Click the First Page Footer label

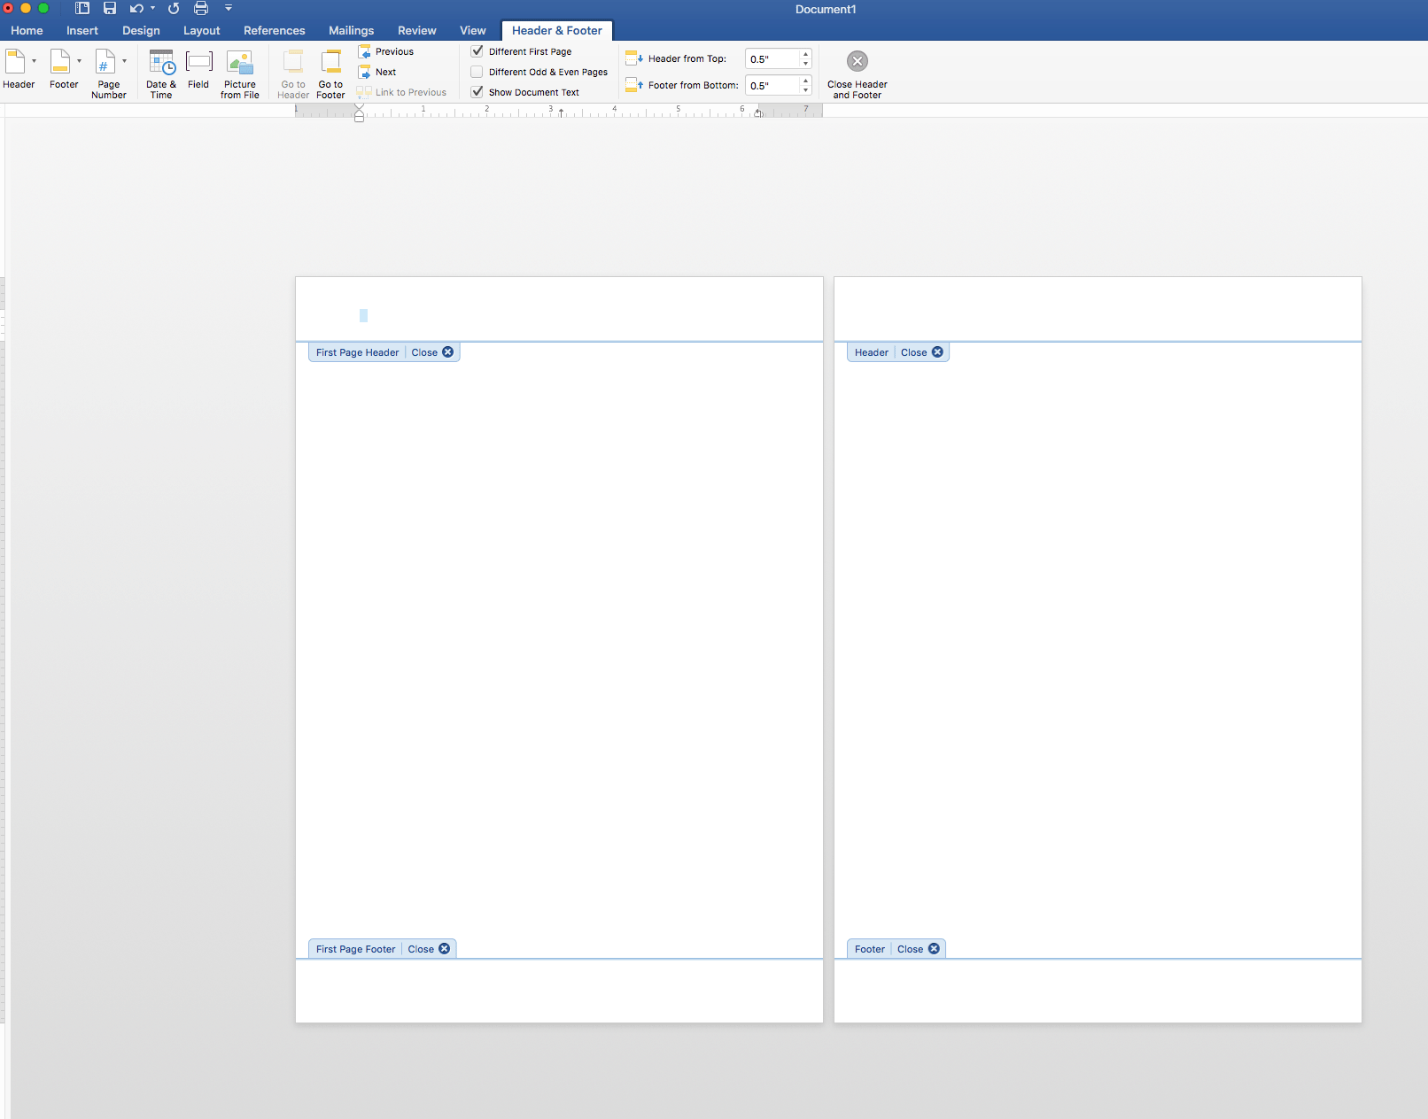tap(356, 949)
